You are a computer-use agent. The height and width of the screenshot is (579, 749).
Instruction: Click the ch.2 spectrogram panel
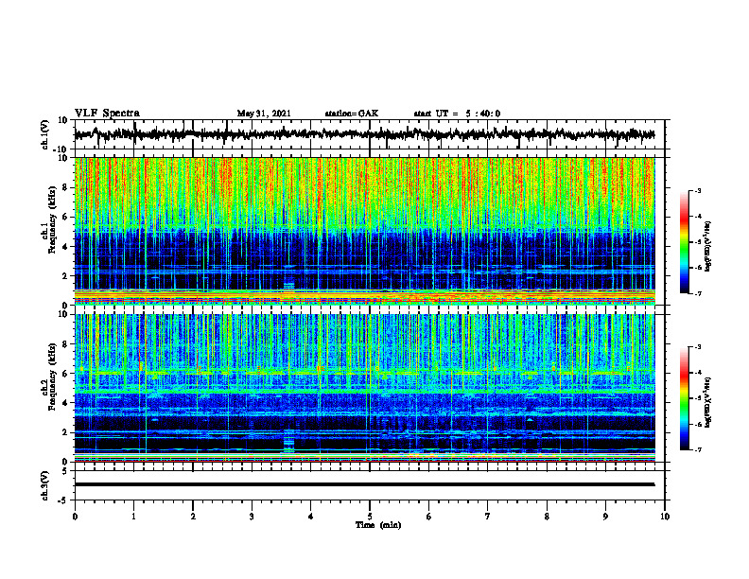370,388
